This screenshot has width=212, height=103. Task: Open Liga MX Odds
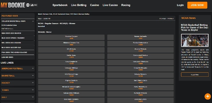18,57
